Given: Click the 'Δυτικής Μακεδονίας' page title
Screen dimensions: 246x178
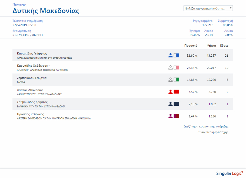Looking at the screenshot, I should 46,11.
